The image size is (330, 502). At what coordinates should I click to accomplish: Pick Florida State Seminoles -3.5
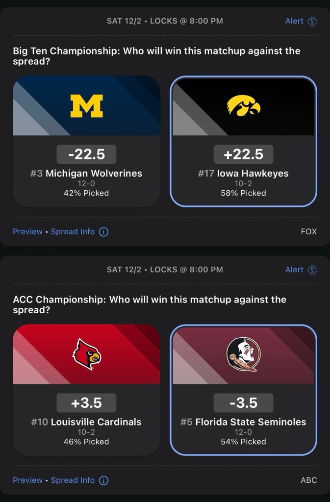244,403
